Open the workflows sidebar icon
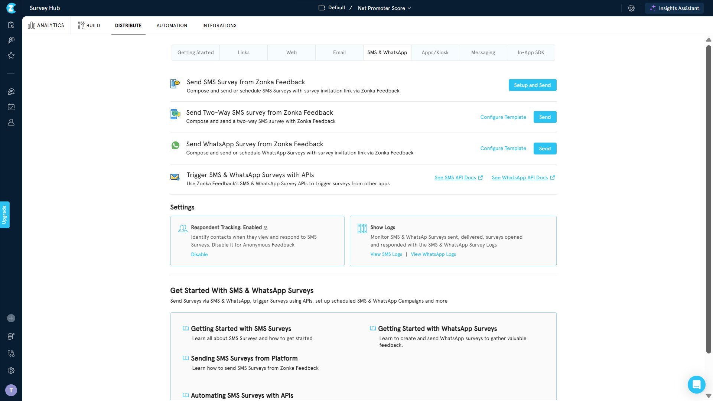713x401 pixels. [11, 353]
